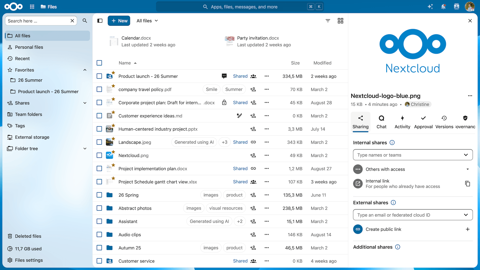Open actions menu for Landscape.jpeg row
480x270 pixels.
click(267, 142)
